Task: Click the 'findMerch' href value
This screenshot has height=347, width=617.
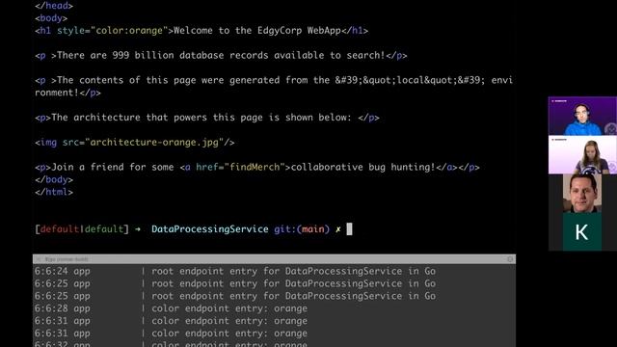Action: [255, 167]
